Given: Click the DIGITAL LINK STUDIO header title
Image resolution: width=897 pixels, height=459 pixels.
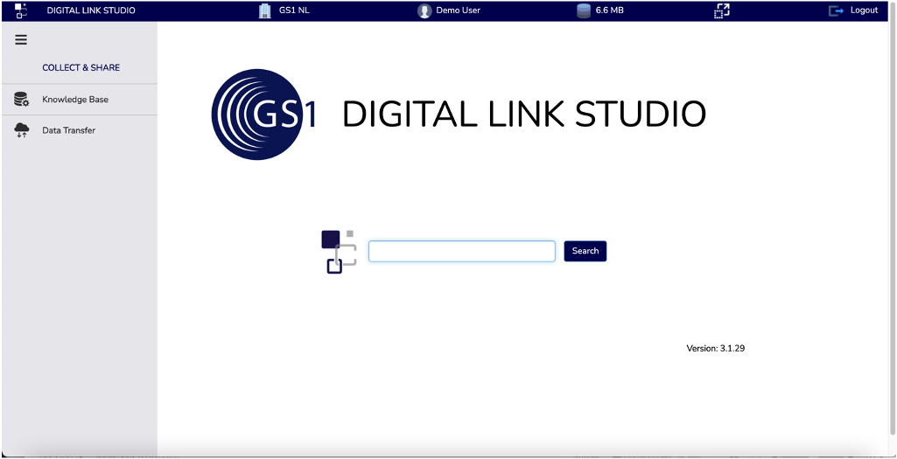Looking at the screenshot, I should coord(91,10).
